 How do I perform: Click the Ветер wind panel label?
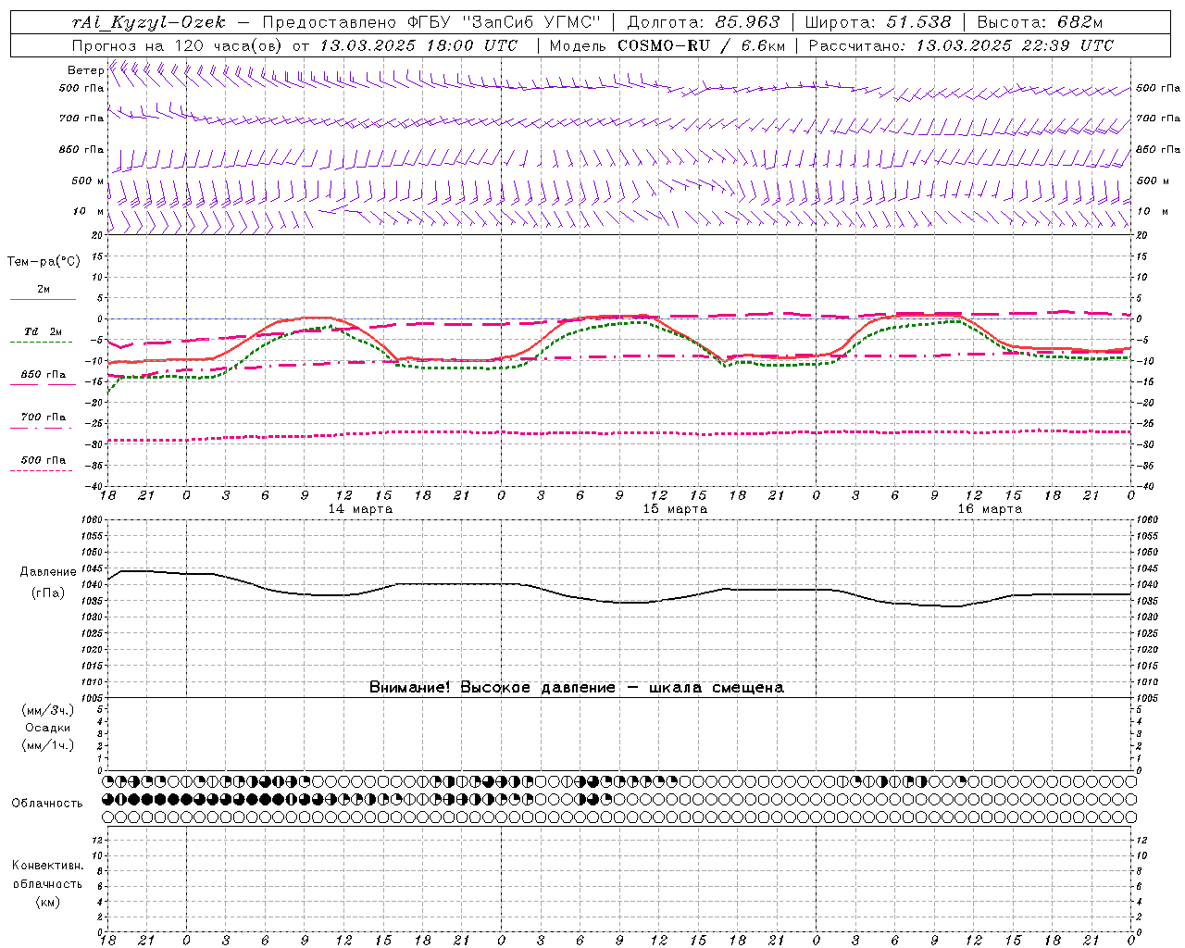coord(85,70)
